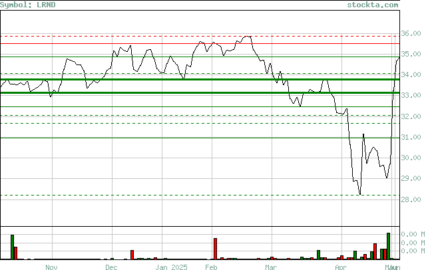The height and width of the screenshot is (270, 436).
Task: Click the stockta.com watermark text
Action: (373, 5)
